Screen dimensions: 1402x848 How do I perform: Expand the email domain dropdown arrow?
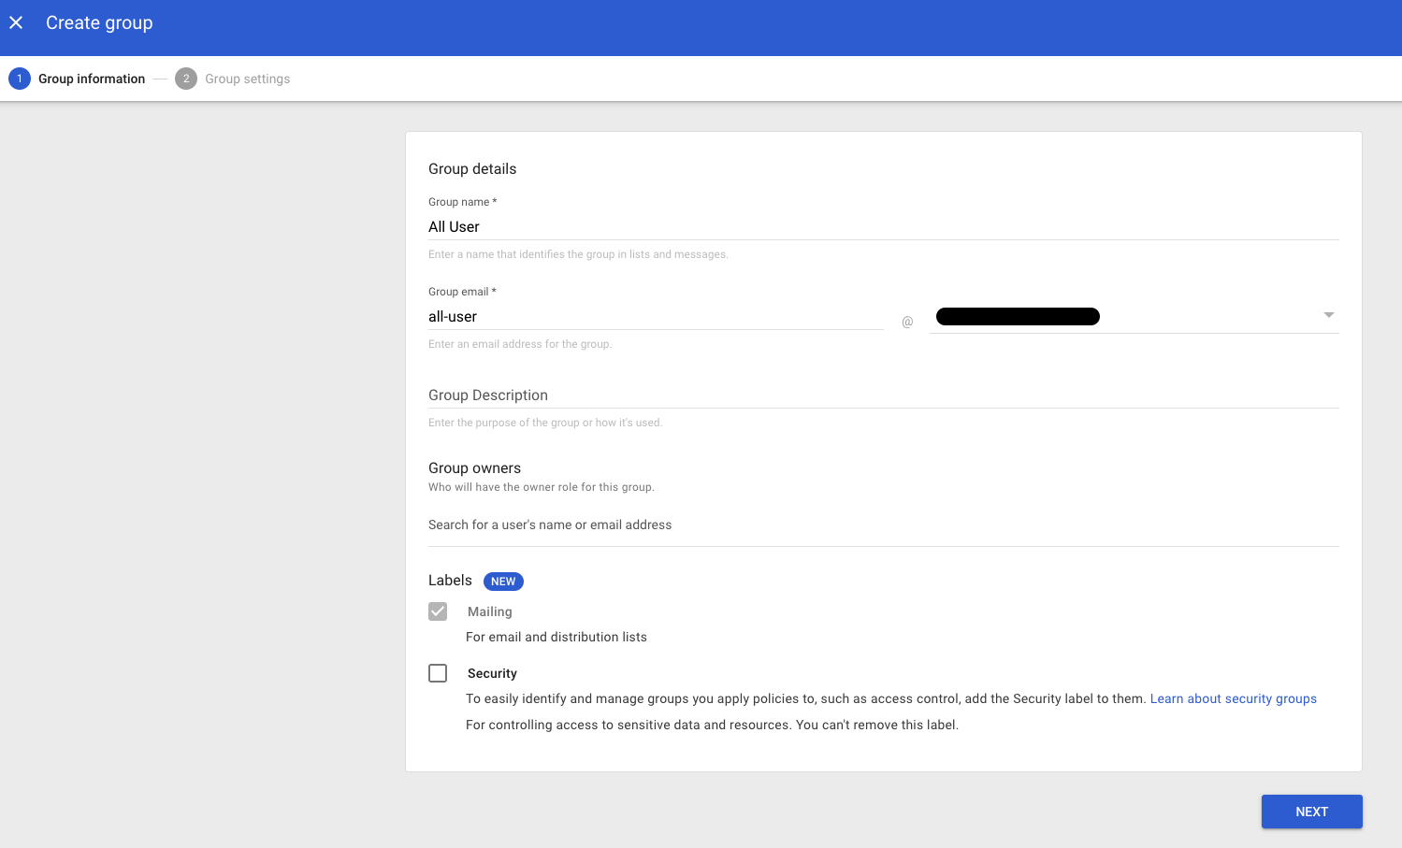(1328, 315)
